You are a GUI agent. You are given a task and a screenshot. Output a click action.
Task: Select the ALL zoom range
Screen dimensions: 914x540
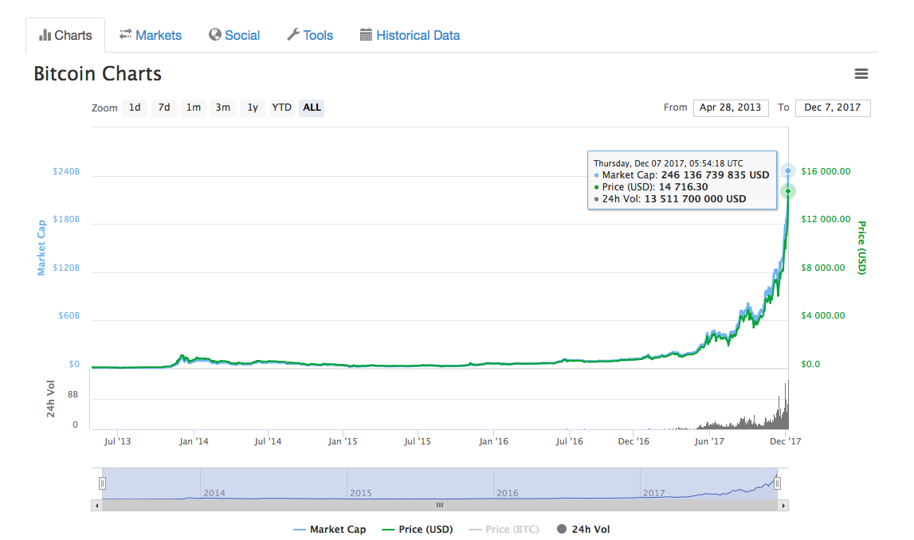(x=312, y=108)
